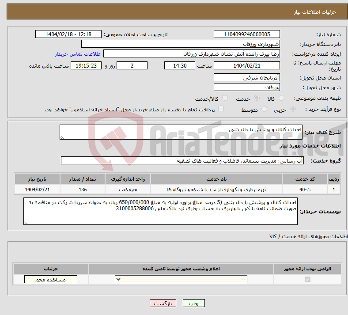Viewport: 348px width, 315px height.
Task: Click the کد خدمت column header
Action: (305, 179)
